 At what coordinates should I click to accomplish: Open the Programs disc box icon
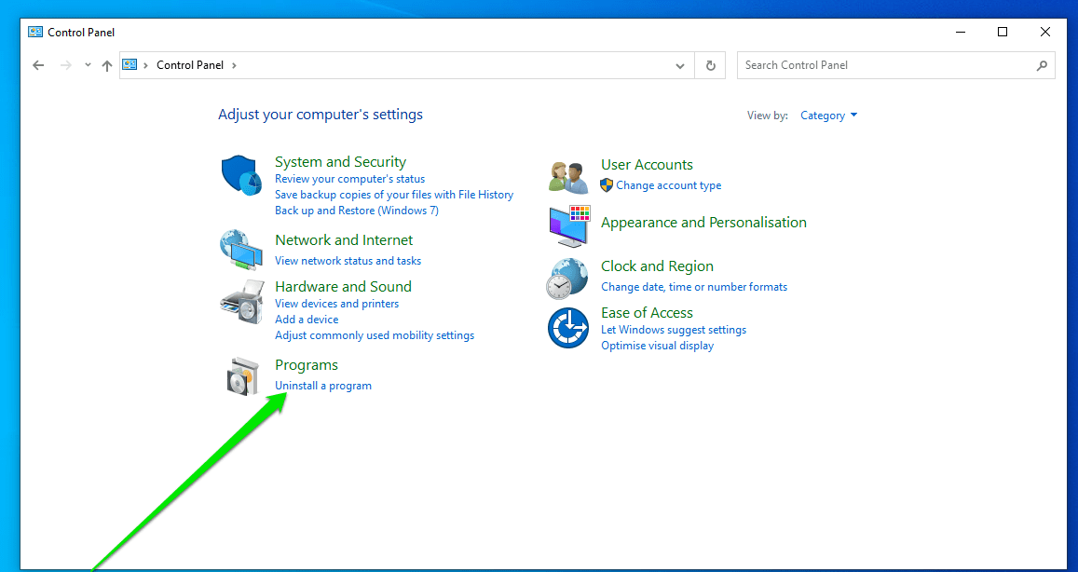point(240,375)
